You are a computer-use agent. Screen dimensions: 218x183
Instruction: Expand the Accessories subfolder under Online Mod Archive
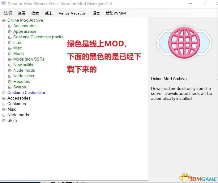point(10,26)
